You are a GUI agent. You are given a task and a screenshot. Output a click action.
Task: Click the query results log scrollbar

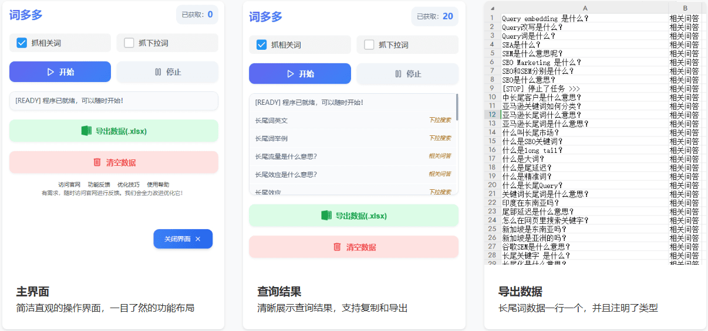457,107
